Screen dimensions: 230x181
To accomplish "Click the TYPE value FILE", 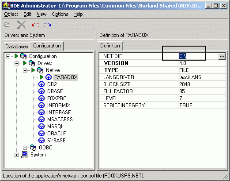I will [x=184, y=70].
